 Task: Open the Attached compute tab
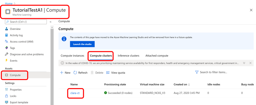[157, 56]
